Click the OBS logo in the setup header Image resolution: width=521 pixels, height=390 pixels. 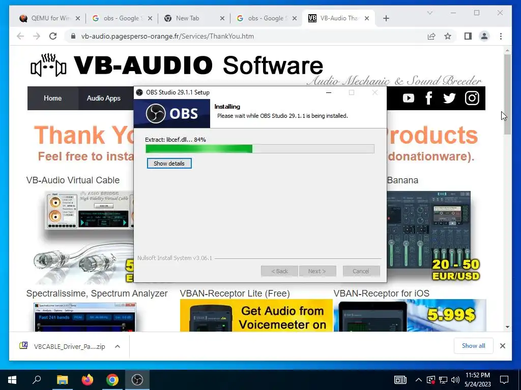[x=172, y=114]
